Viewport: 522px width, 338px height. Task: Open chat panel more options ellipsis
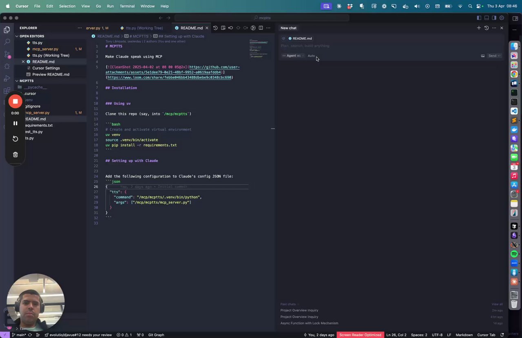(494, 28)
